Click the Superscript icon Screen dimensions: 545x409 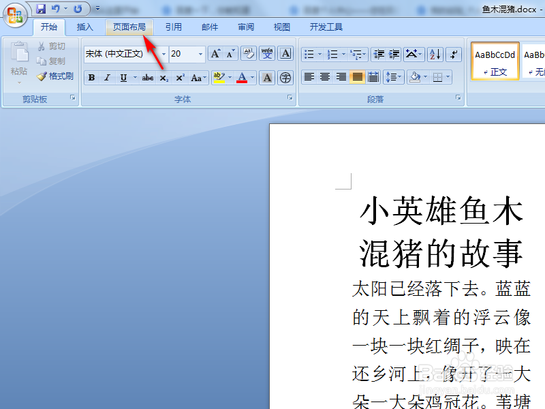coord(181,77)
